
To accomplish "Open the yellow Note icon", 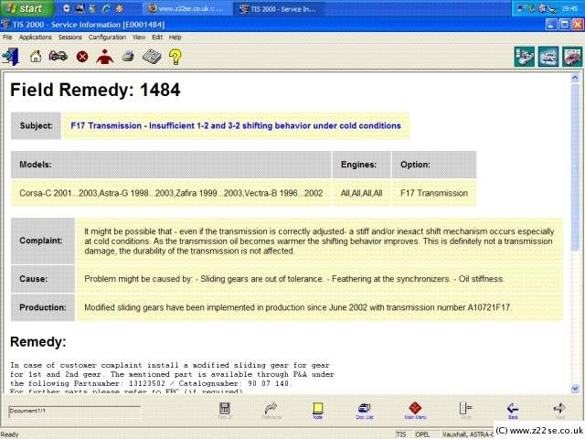I will pos(317,411).
